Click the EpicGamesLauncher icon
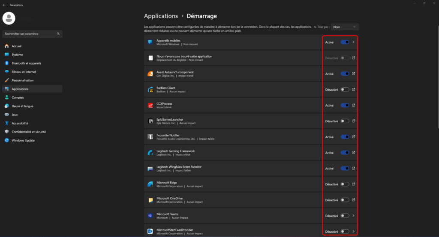Viewport: 439px width, 237px height. (150, 121)
